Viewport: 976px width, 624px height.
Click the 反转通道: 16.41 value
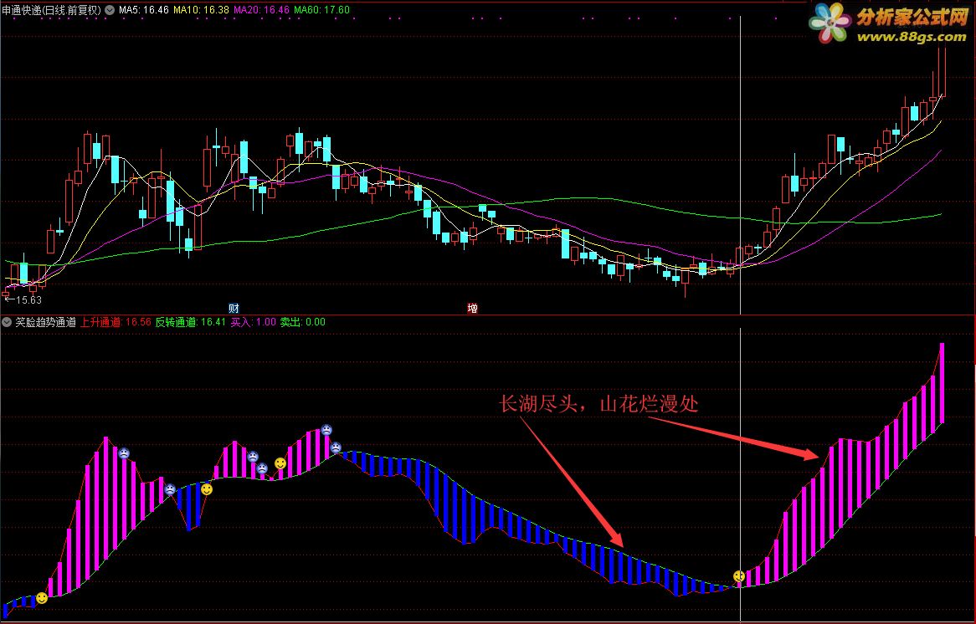[x=191, y=322]
